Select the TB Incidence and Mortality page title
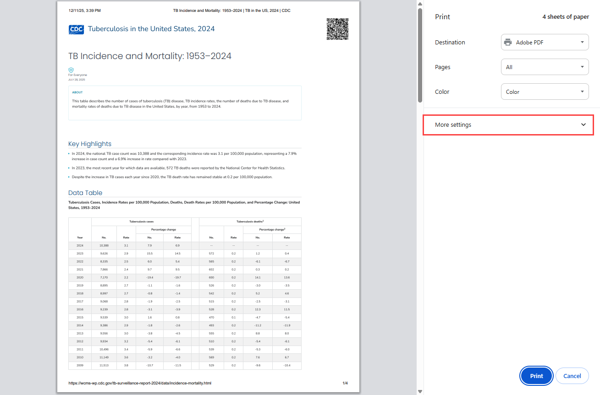Screen dimensions: 600x395 coord(149,56)
